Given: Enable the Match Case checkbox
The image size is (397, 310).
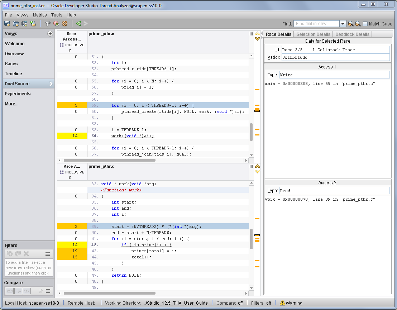Looking at the screenshot, I should coord(365,24).
